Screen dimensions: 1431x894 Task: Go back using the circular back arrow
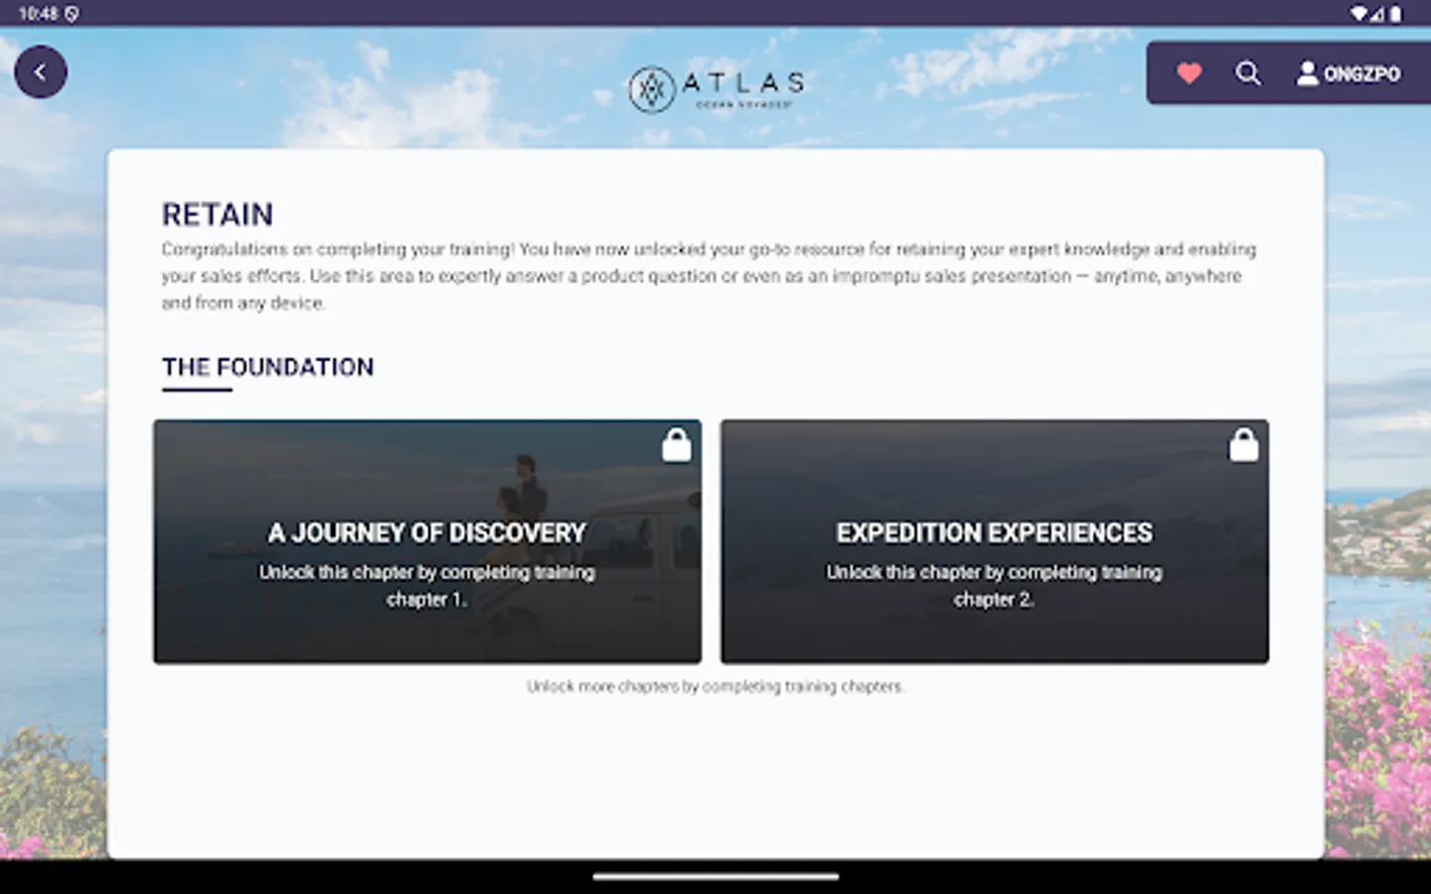pyautogui.click(x=41, y=72)
